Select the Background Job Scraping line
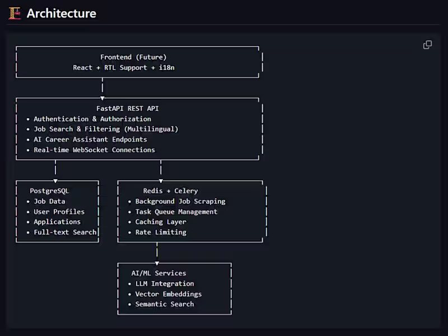448x336 pixels. click(180, 201)
